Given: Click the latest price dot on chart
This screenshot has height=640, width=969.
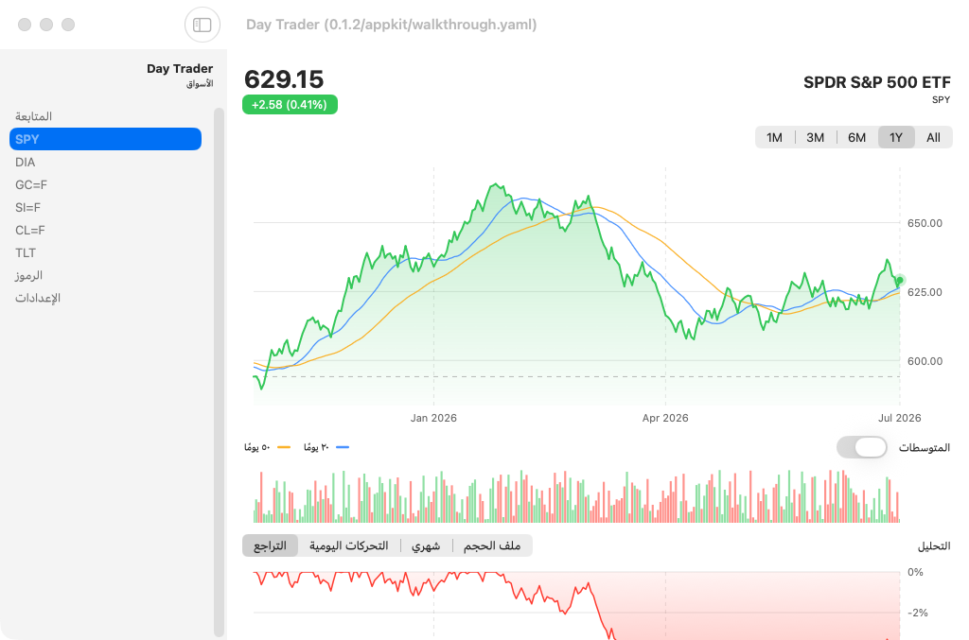Looking at the screenshot, I should click(x=900, y=280).
